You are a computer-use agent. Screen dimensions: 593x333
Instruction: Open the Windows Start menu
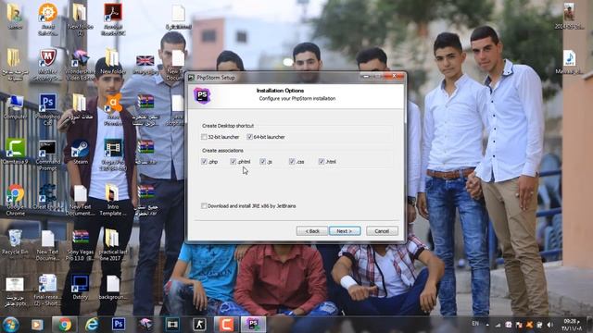pyautogui.click(x=10, y=325)
